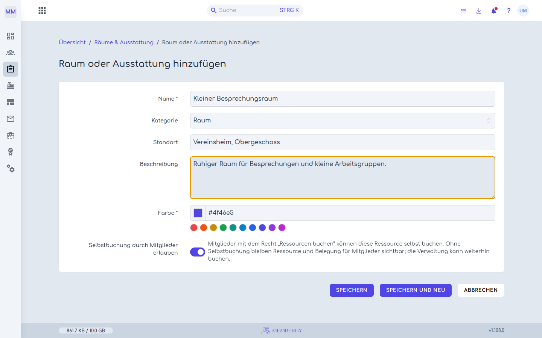The height and width of the screenshot is (338, 542).
Task: Click the Suche search box
Action: coord(255,11)
